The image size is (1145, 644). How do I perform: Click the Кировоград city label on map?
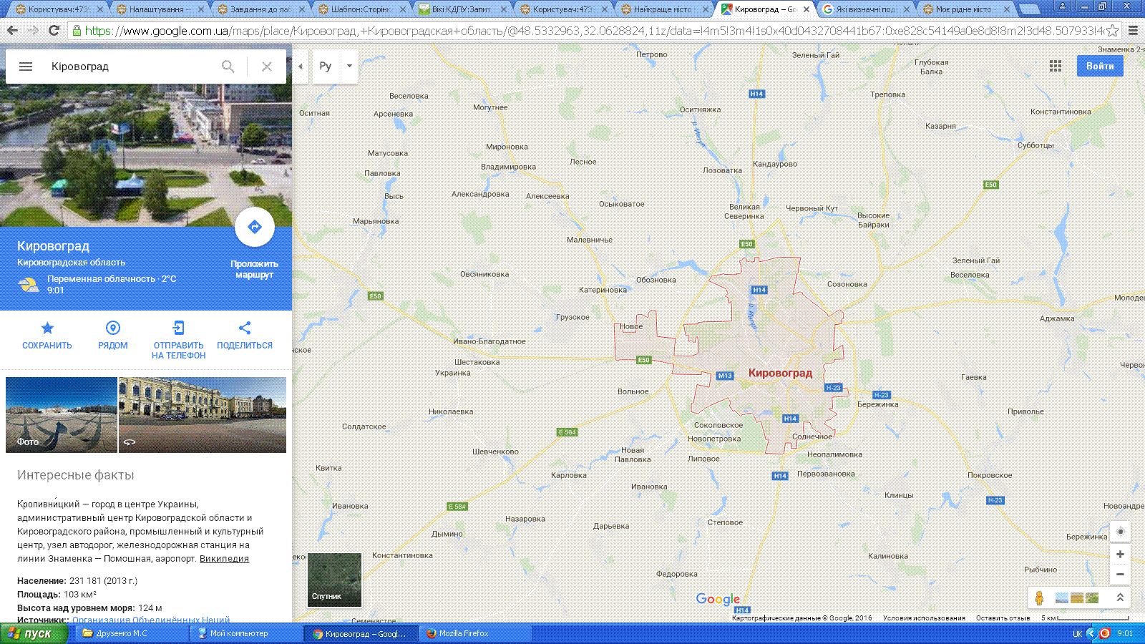click(780, 373)
